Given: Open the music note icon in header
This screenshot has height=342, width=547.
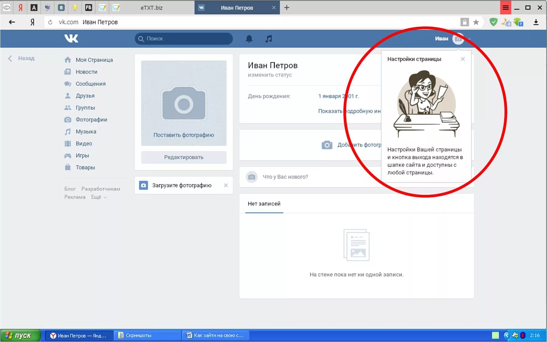Looking at the screenshot, I should pos(269,39).
